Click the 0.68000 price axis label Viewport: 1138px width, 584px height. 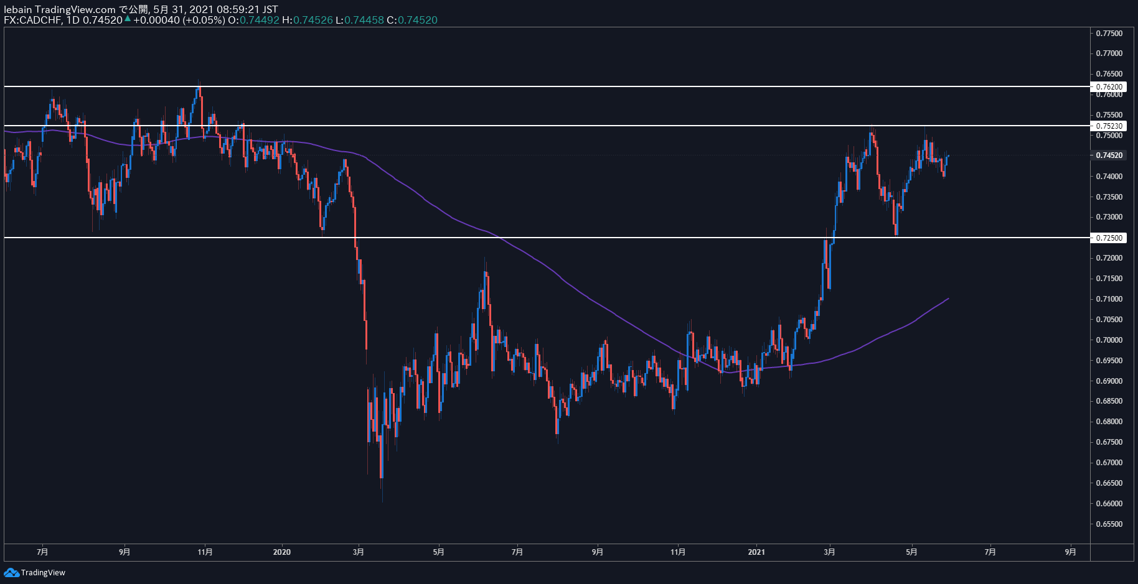point(1109,422)
